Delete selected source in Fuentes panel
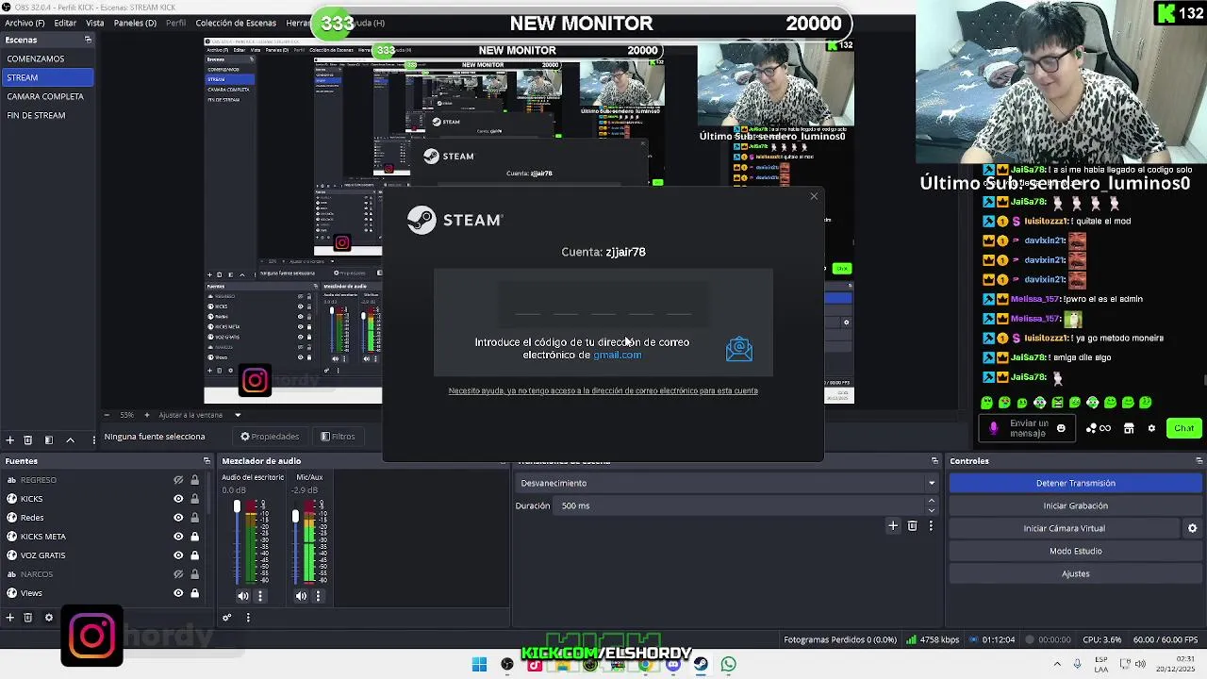This screenshot has width=1207, height=679. 27,618
